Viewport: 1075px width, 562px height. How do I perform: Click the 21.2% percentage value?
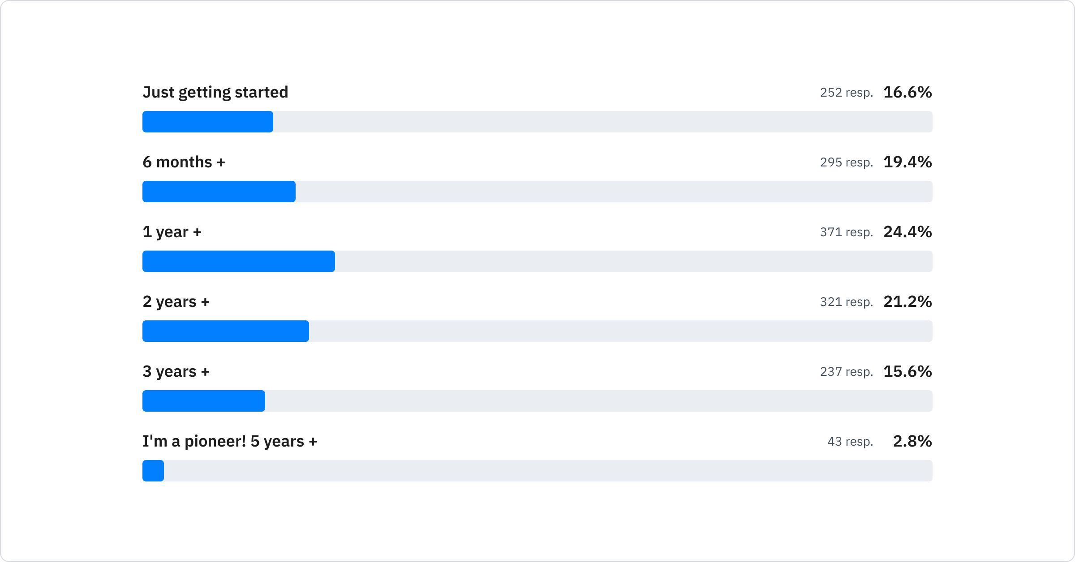(907, 302)
